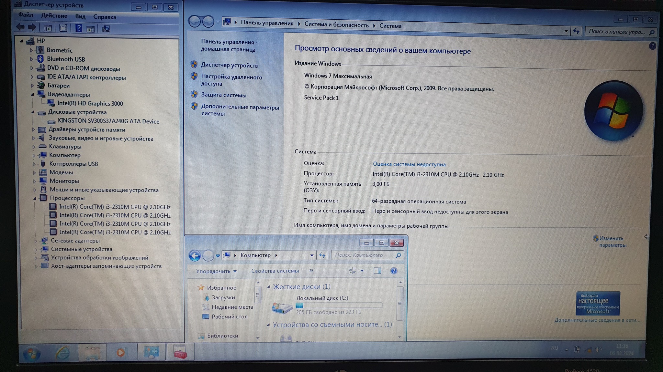
Task: Open the Действие menu
Action: point(54,16)
